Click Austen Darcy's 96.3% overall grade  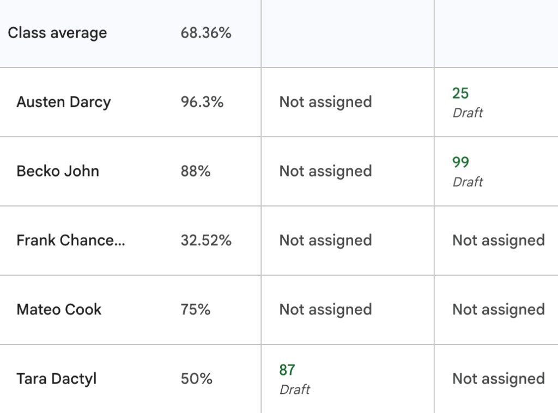[202, 102]
